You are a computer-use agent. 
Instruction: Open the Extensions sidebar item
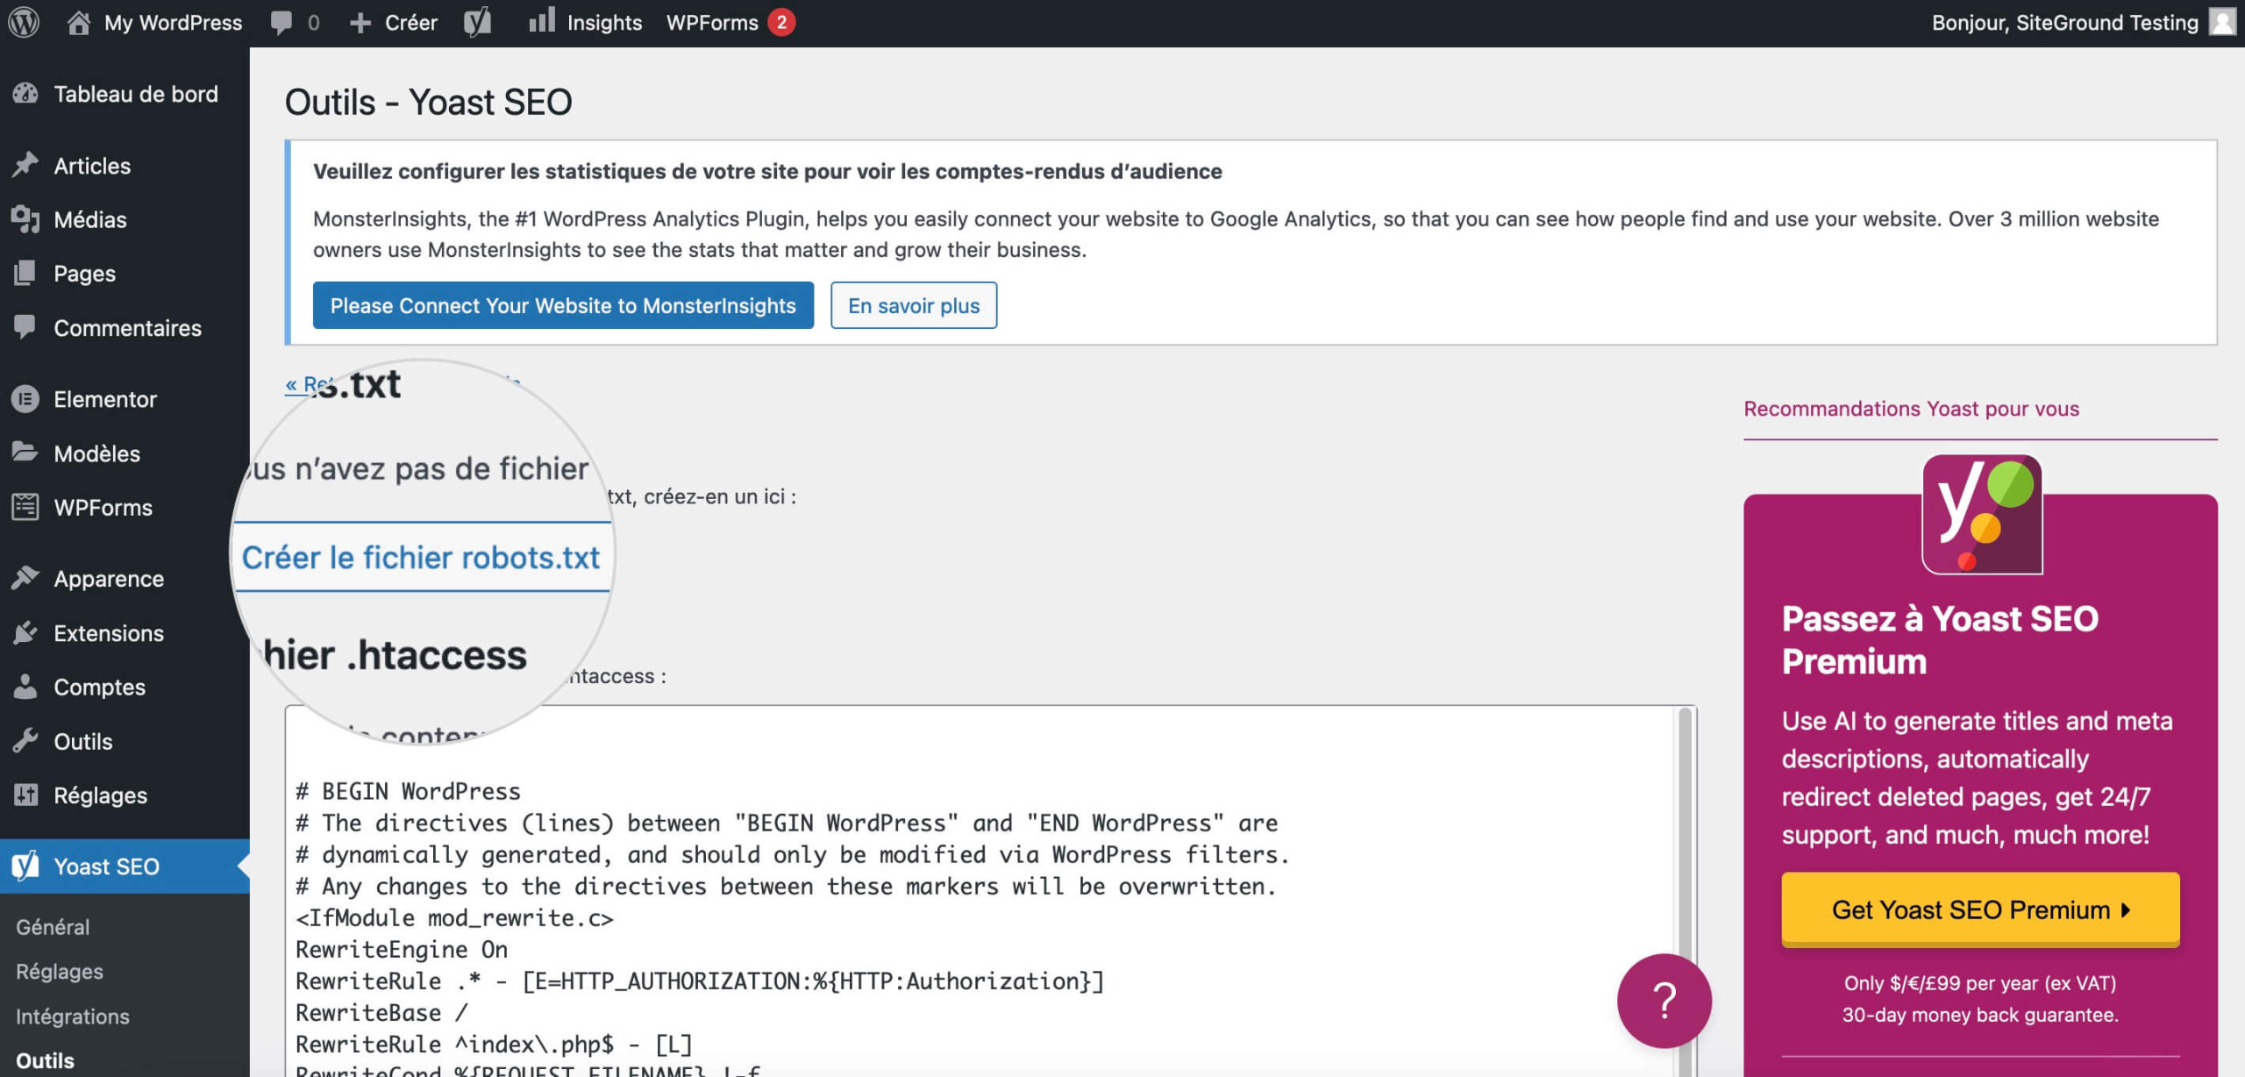125,633
